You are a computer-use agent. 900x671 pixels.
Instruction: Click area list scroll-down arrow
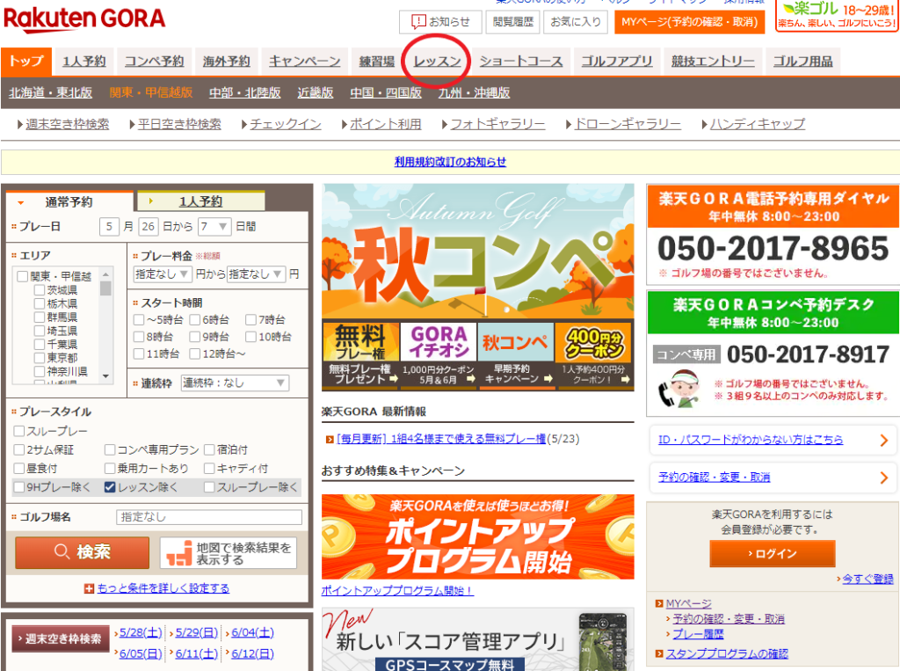coord(105,376)
